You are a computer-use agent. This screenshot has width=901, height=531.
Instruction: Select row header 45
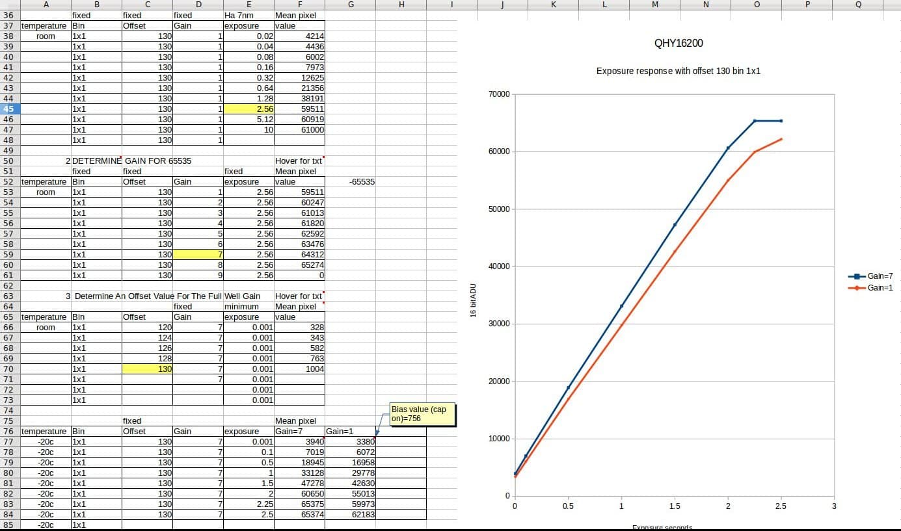point(10,109)
